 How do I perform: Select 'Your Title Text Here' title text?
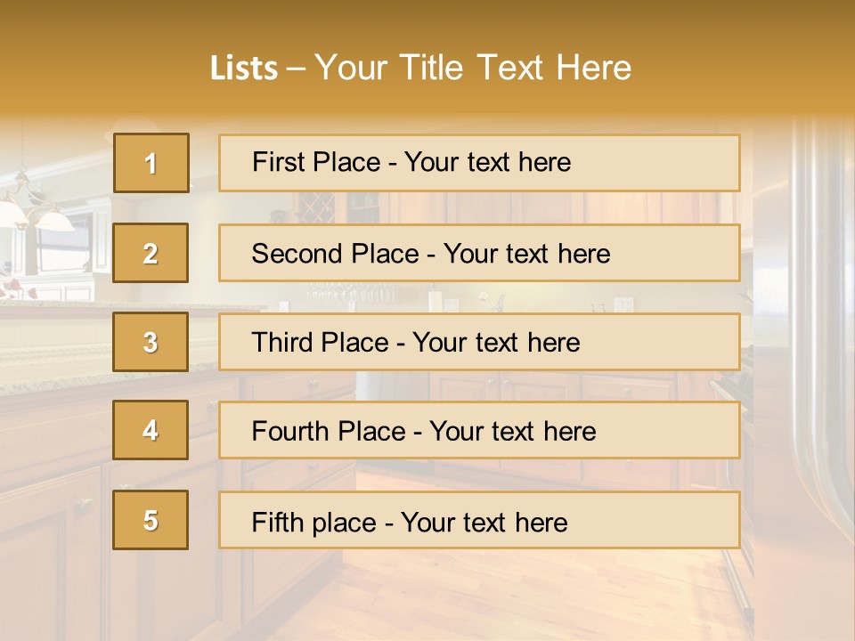473,68
